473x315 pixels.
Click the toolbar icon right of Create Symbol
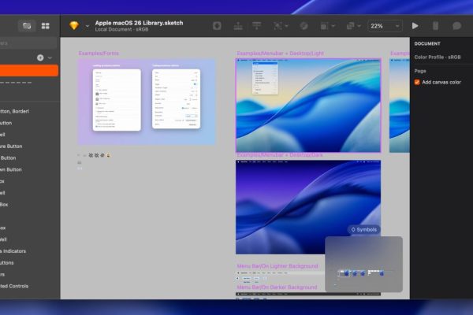[x=238, y=26]
